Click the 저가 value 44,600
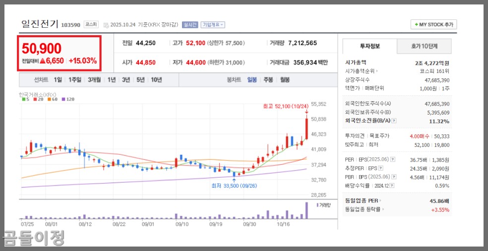This screenshot has width=488, height=251. pos(196,63)
